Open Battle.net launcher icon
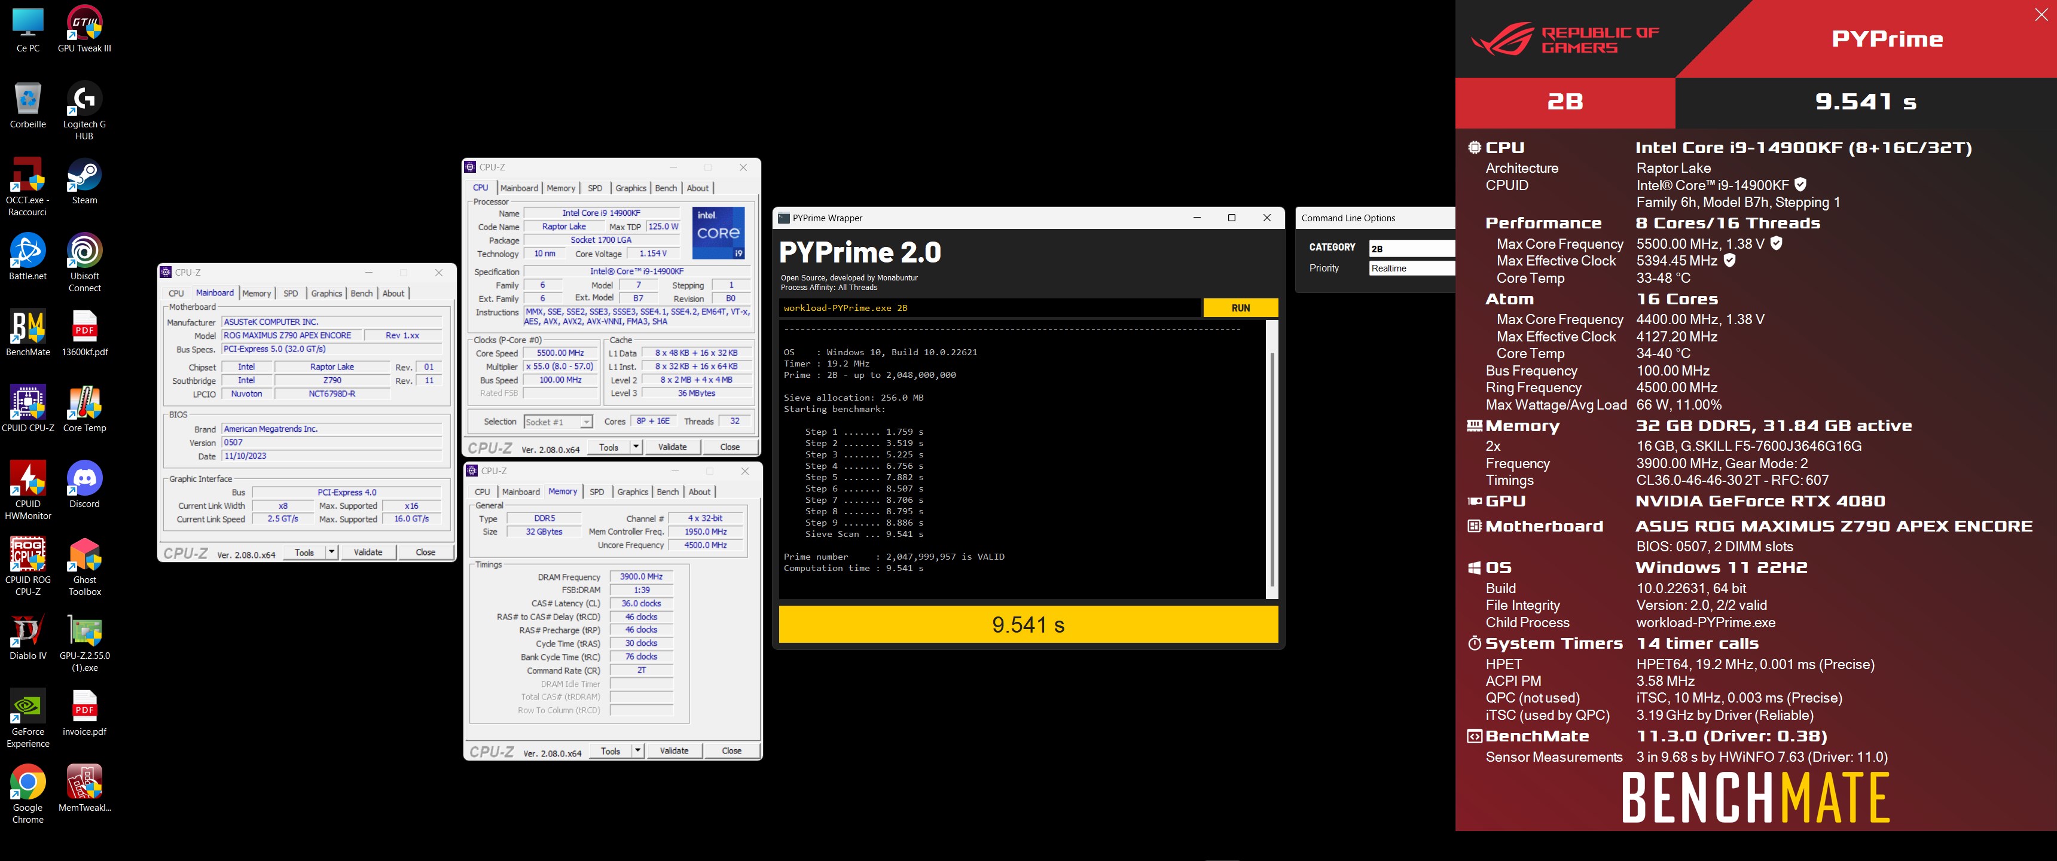The height and width of the screenshot is (861, 2057). pos(28,257)
